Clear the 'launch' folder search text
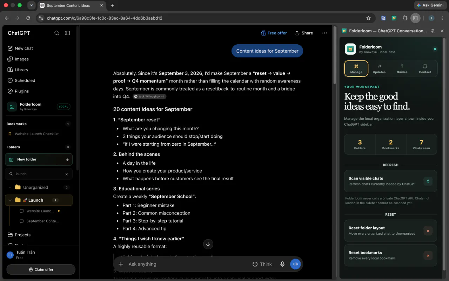This screenshot has width=449, height=281. 67,174
